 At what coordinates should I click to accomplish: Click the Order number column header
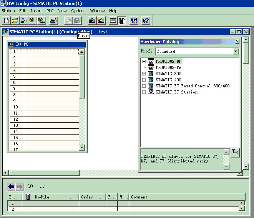(x=92, y=197)
